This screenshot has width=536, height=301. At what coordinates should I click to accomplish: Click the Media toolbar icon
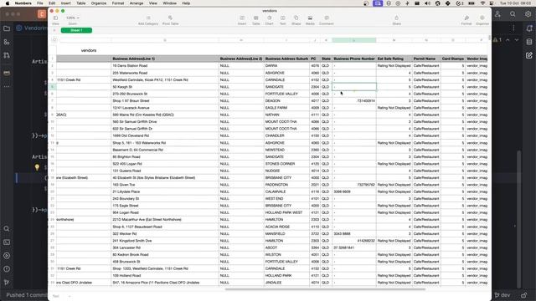[310, 18]
